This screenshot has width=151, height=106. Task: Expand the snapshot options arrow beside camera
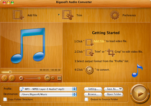[53, 78]
